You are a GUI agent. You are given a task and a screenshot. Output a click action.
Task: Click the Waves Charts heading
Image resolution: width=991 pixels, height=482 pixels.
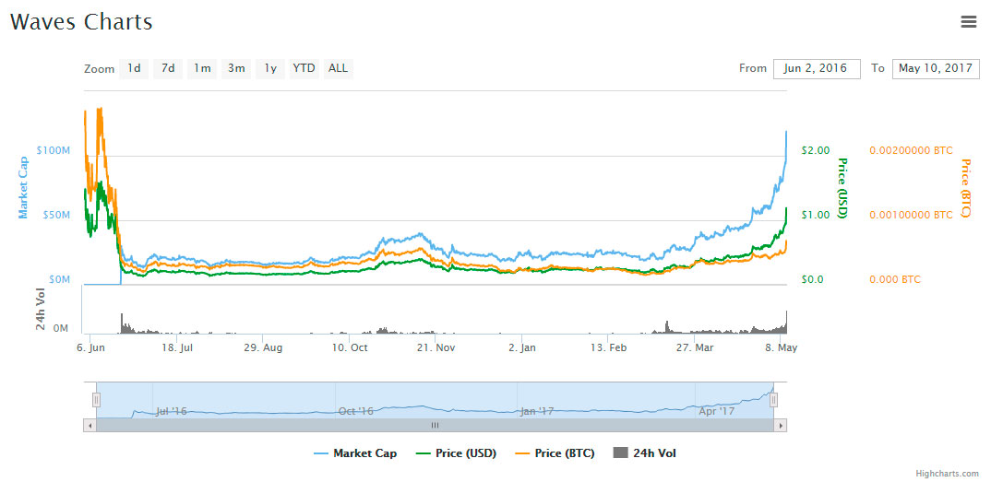[x=81, y=22]
